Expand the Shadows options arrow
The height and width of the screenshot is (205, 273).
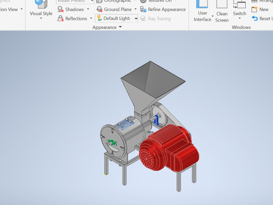88,9
